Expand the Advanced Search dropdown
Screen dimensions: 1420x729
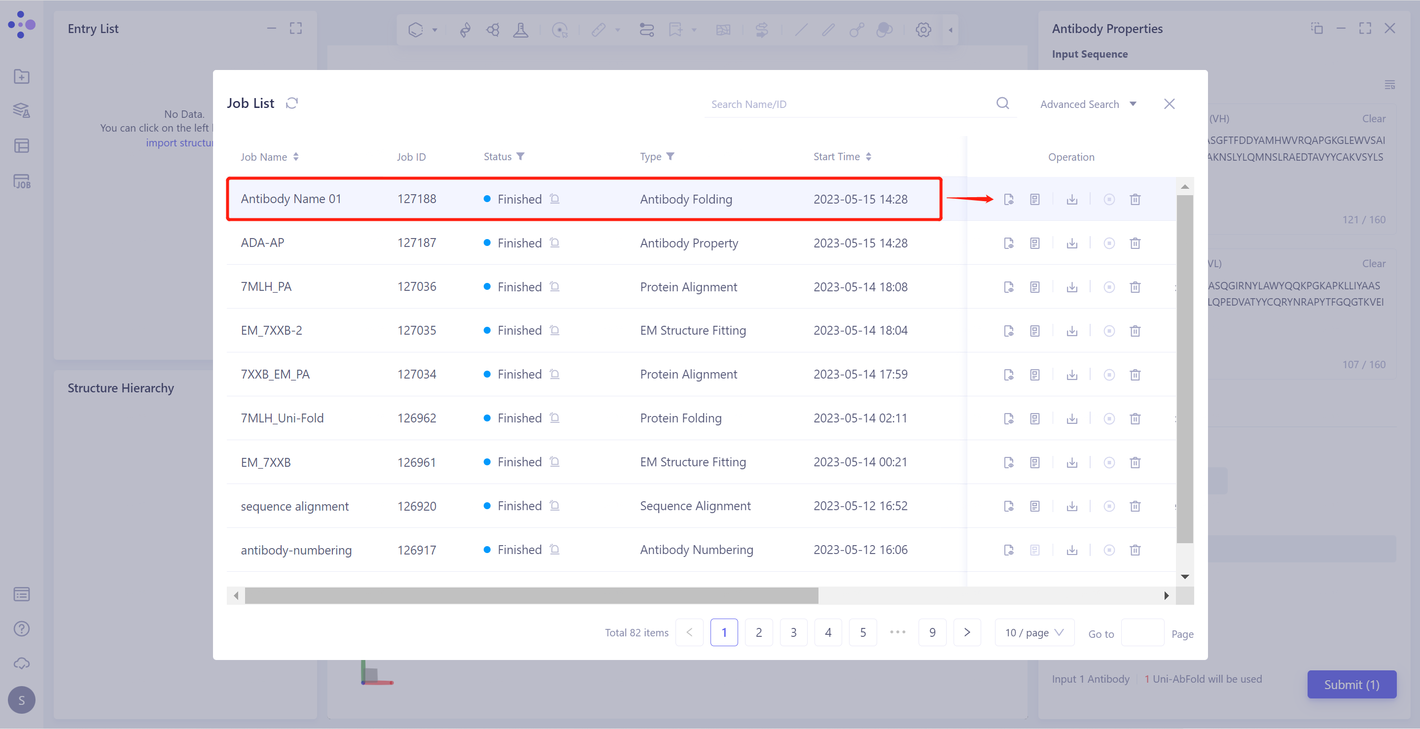[1088, 104]
